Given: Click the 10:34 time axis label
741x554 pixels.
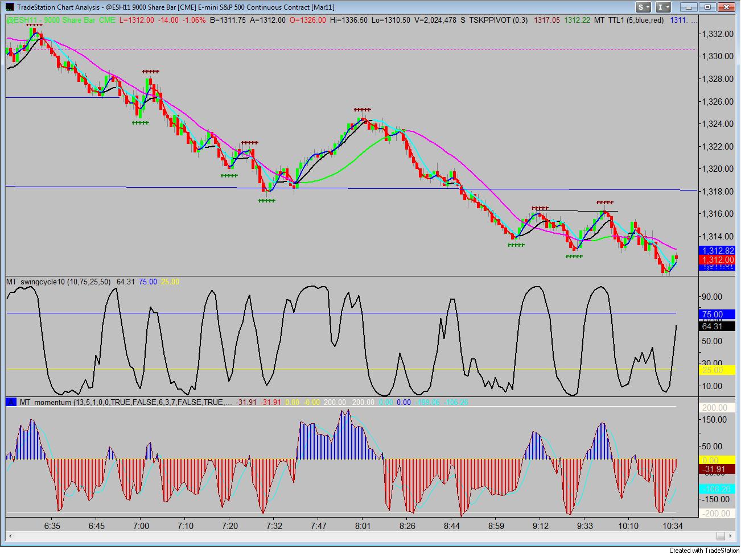Looking at the screenshot, I should 673,526.
